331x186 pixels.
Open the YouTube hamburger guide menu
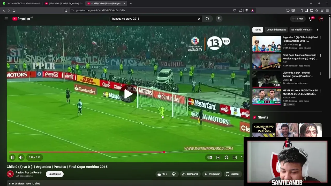click(x=6, y=19)
